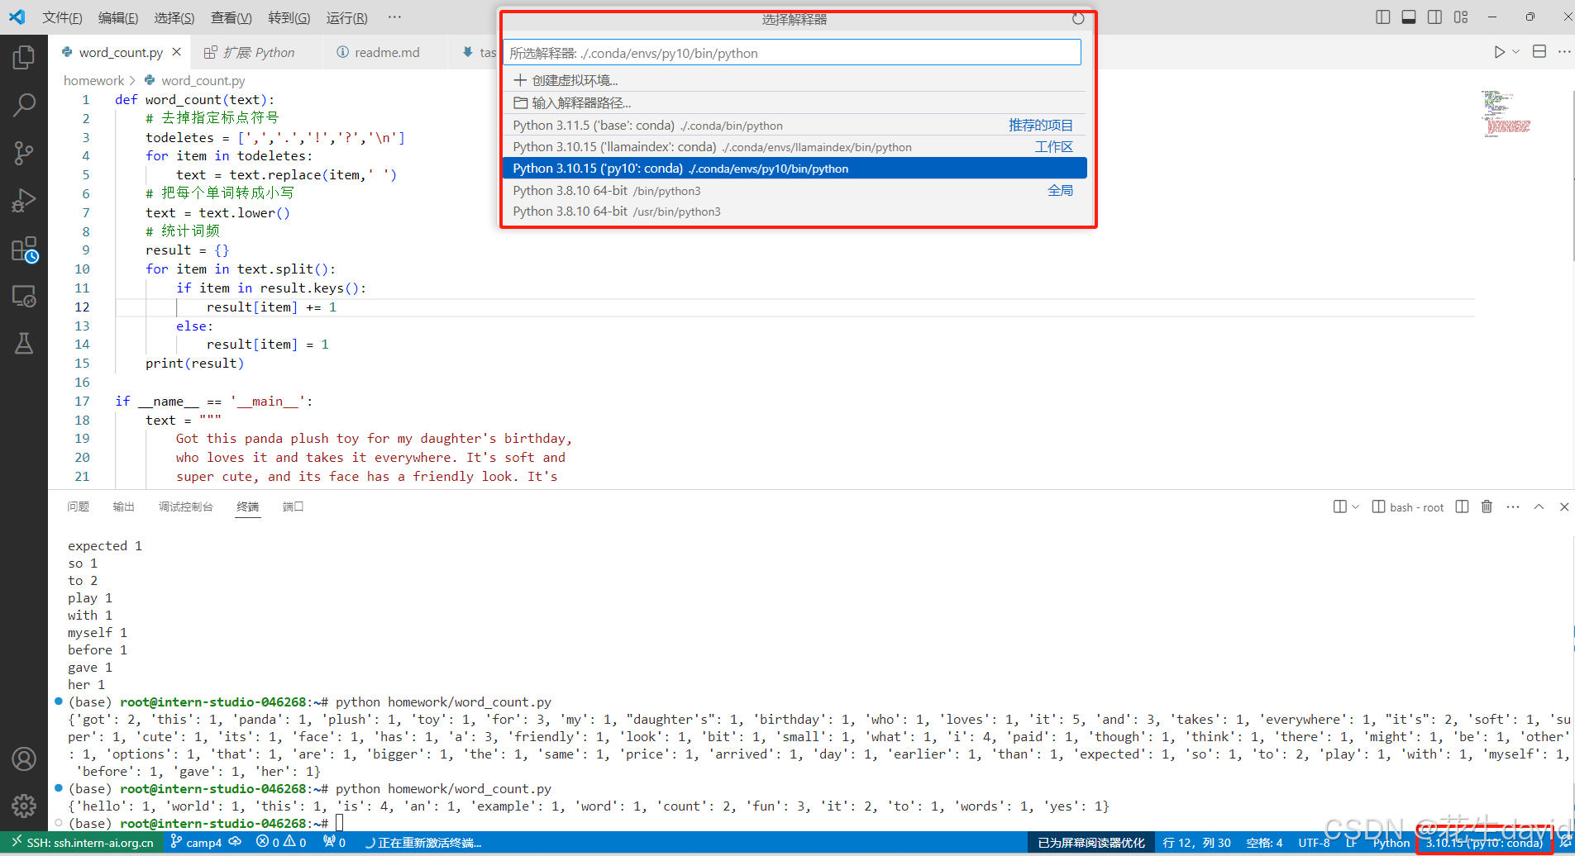Switch to the 输出 panel tab

(124, 506)
